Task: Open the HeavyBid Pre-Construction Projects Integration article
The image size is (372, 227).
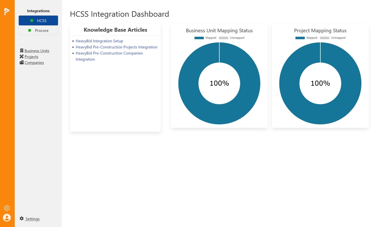Action: (x=117, y=47)
